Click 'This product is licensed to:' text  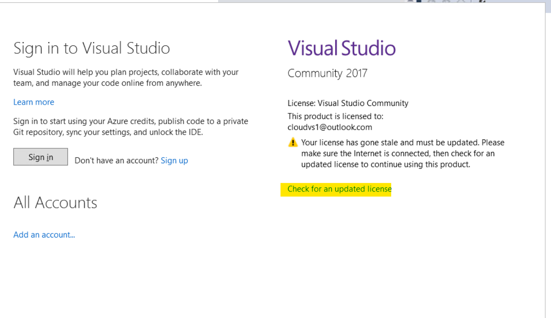pyautogui.click(x=335, y=116)
